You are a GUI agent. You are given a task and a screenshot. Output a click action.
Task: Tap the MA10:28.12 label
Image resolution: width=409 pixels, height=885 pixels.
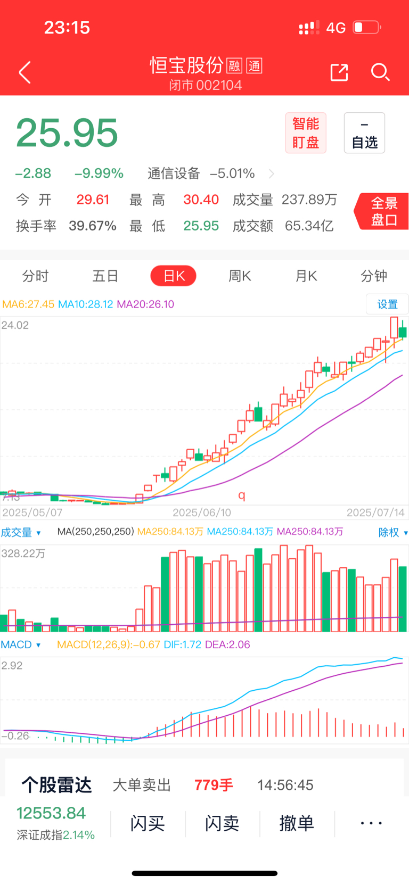(x=85, y=304)
